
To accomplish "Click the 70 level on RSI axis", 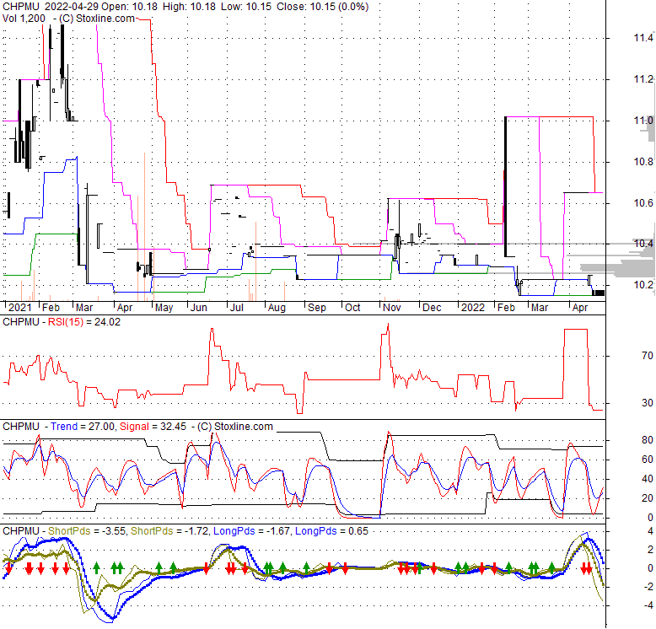I will 647,356.
